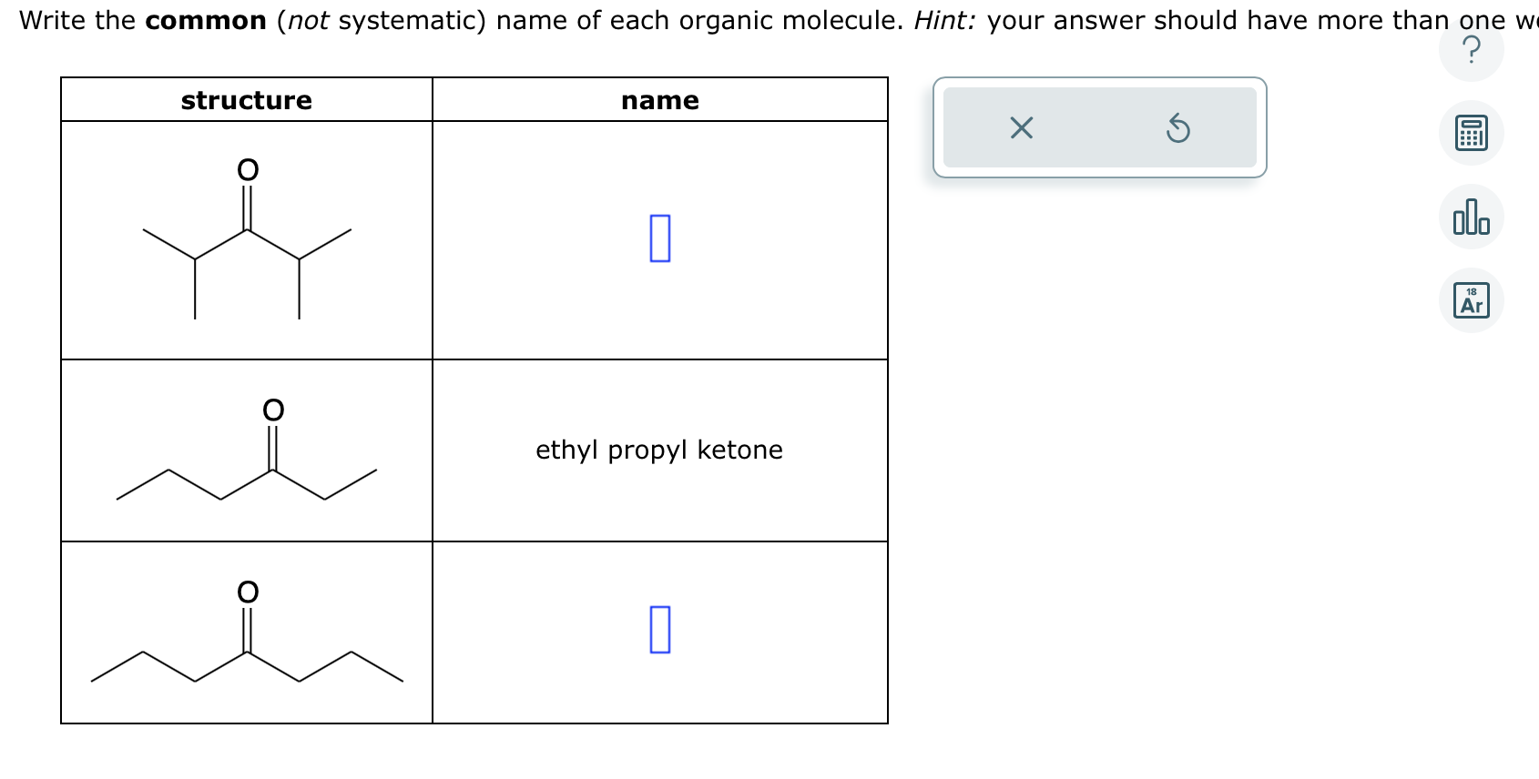Click the name column header
Image resolution: width=1539 pixels, height=779 pixels.
[x=659, y=100]
